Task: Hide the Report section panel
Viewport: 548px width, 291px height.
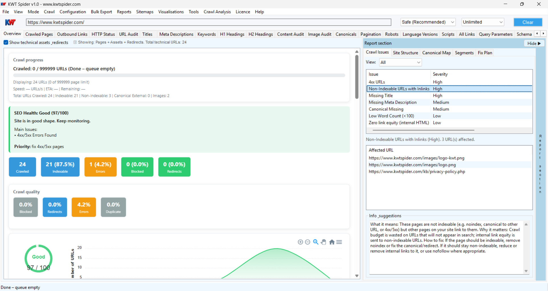Action: click(x=533, y=43)
